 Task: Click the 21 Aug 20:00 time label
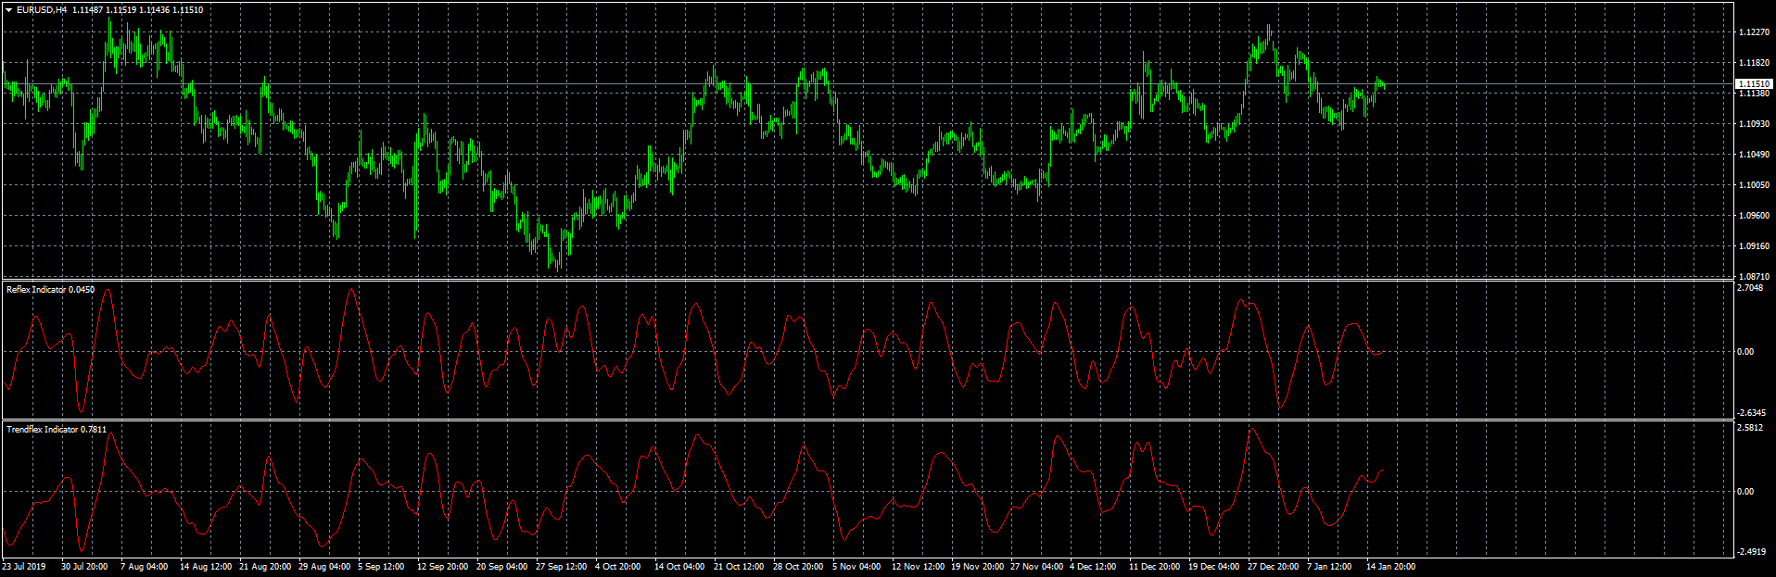pyautogui.click(x=265, y=567)
